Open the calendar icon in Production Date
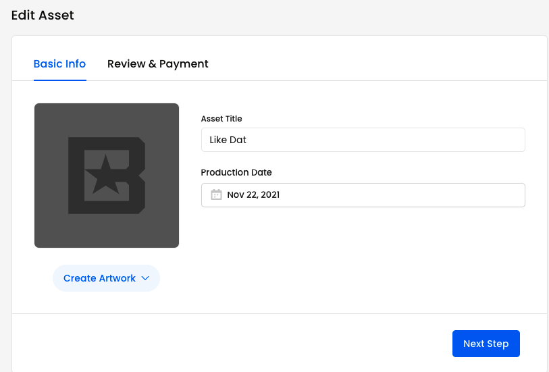Viewport: 549px width, 372px height. coord(216,195)
